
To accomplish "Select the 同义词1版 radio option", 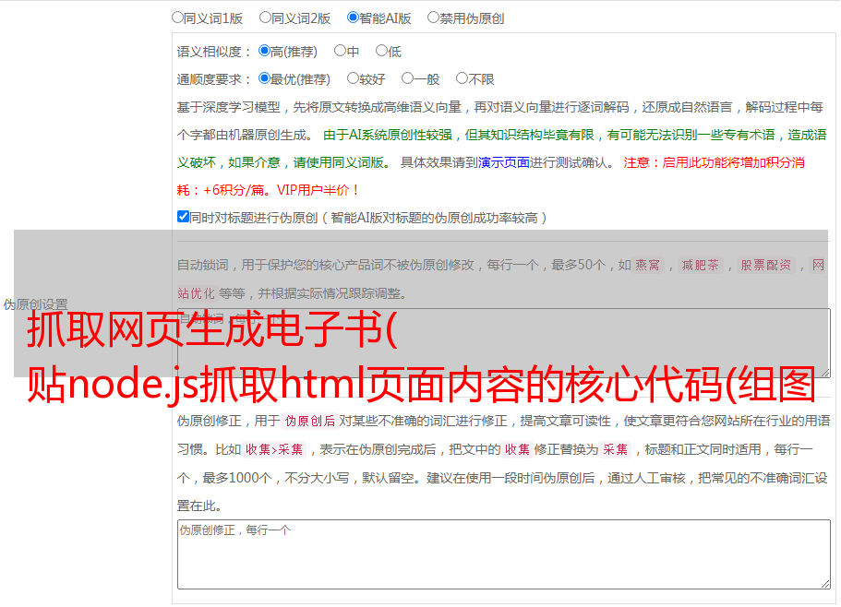I will point(177,18).
